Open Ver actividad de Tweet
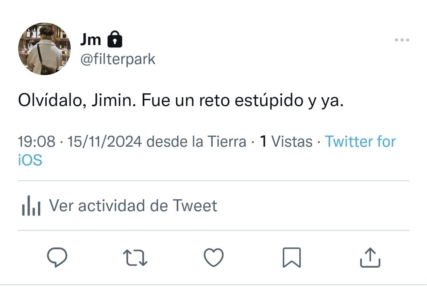 tap(133, 206)
